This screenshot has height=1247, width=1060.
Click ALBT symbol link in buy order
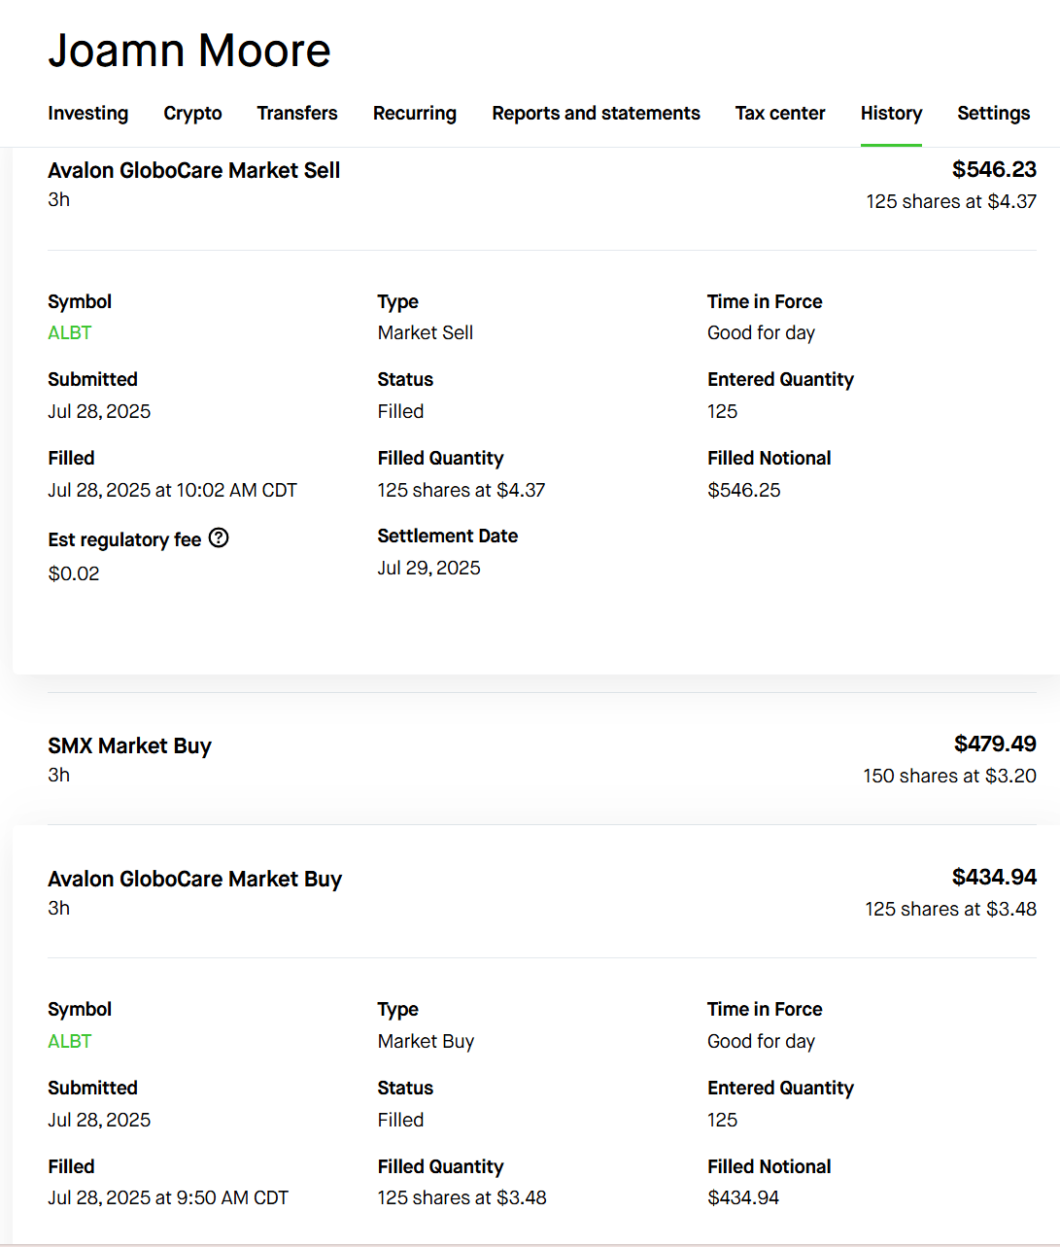tap(70, 1041)
